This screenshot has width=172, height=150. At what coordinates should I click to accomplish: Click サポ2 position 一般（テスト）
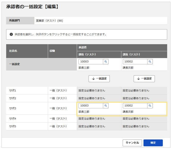pos(58,98)
